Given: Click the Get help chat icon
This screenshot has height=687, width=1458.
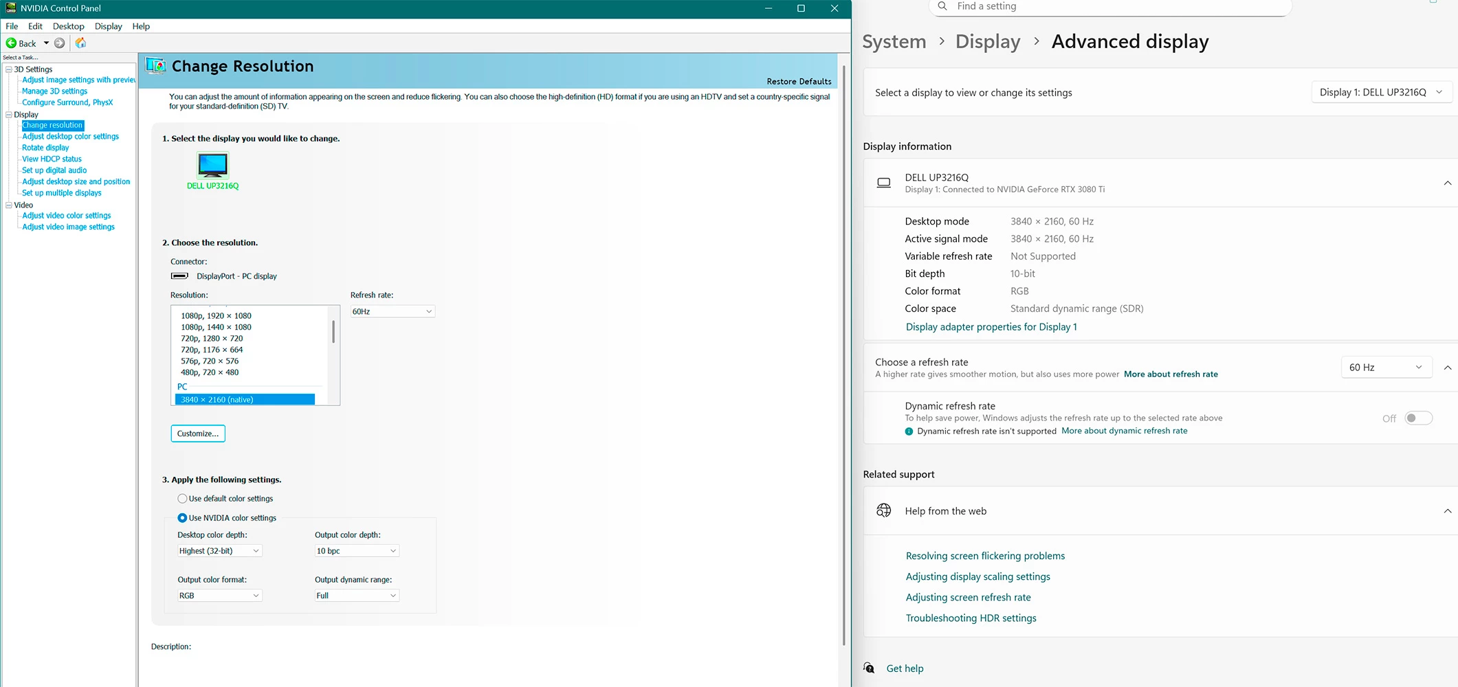Looking at the screenshot, I should click(x=870, y=668).
